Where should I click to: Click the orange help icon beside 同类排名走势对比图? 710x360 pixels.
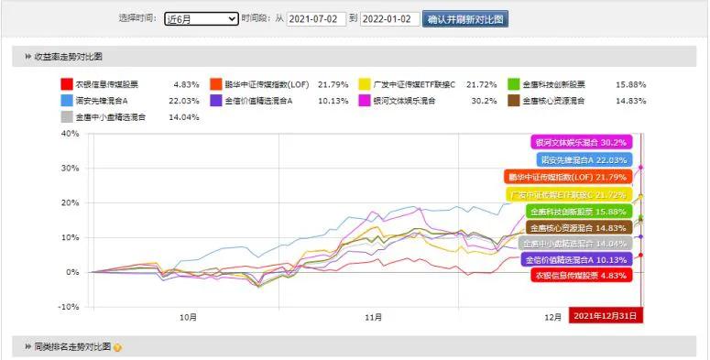[118, 348]
